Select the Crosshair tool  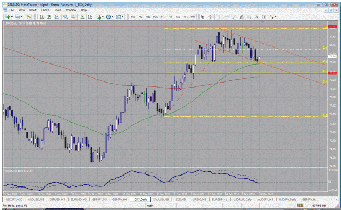click(210, 17)
